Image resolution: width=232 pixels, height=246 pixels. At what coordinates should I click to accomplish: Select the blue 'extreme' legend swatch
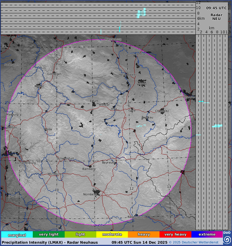[207, 234]
